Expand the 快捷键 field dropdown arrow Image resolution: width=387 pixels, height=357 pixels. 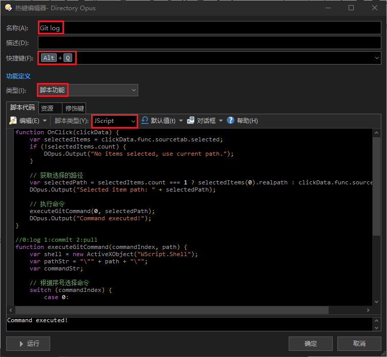tap(377, 58)
